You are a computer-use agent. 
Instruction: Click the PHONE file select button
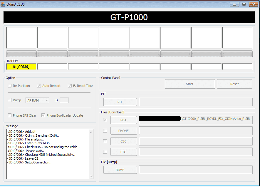pos(123,131)
